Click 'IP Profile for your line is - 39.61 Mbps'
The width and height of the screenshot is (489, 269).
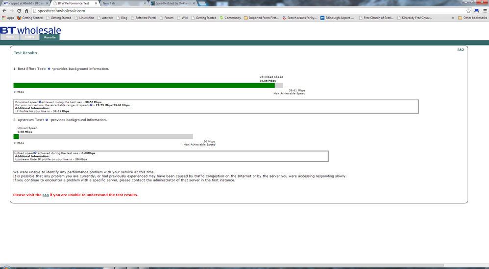42,111
